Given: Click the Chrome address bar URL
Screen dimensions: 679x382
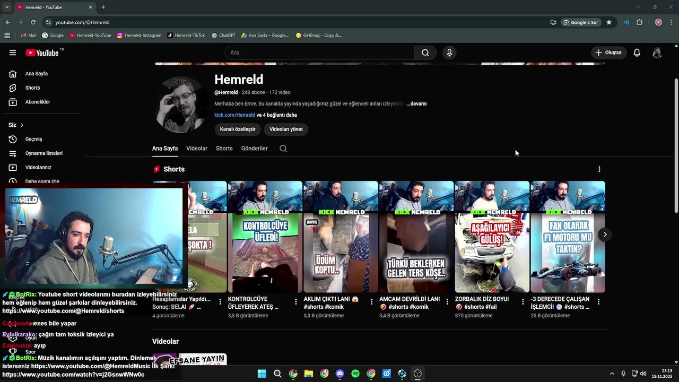Looking at the screenshot, I should point(82,22).
